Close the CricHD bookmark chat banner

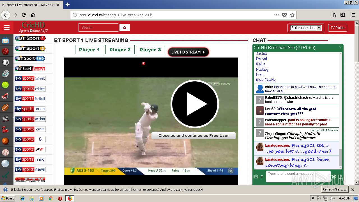click(340, 47)
